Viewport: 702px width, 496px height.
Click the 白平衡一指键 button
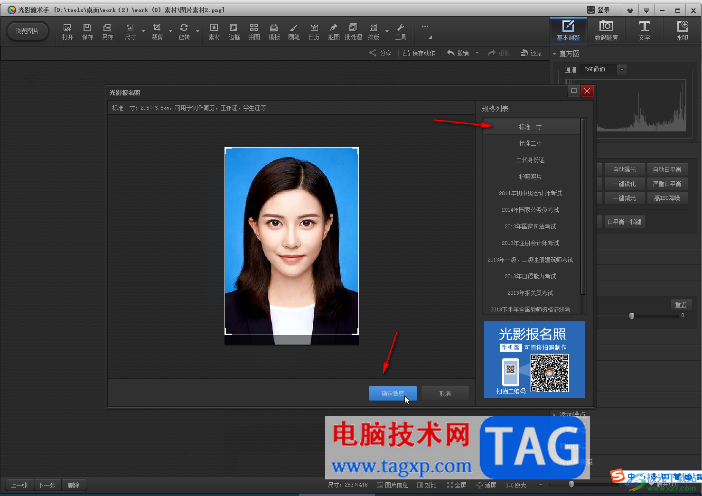[x=624, y=222]
